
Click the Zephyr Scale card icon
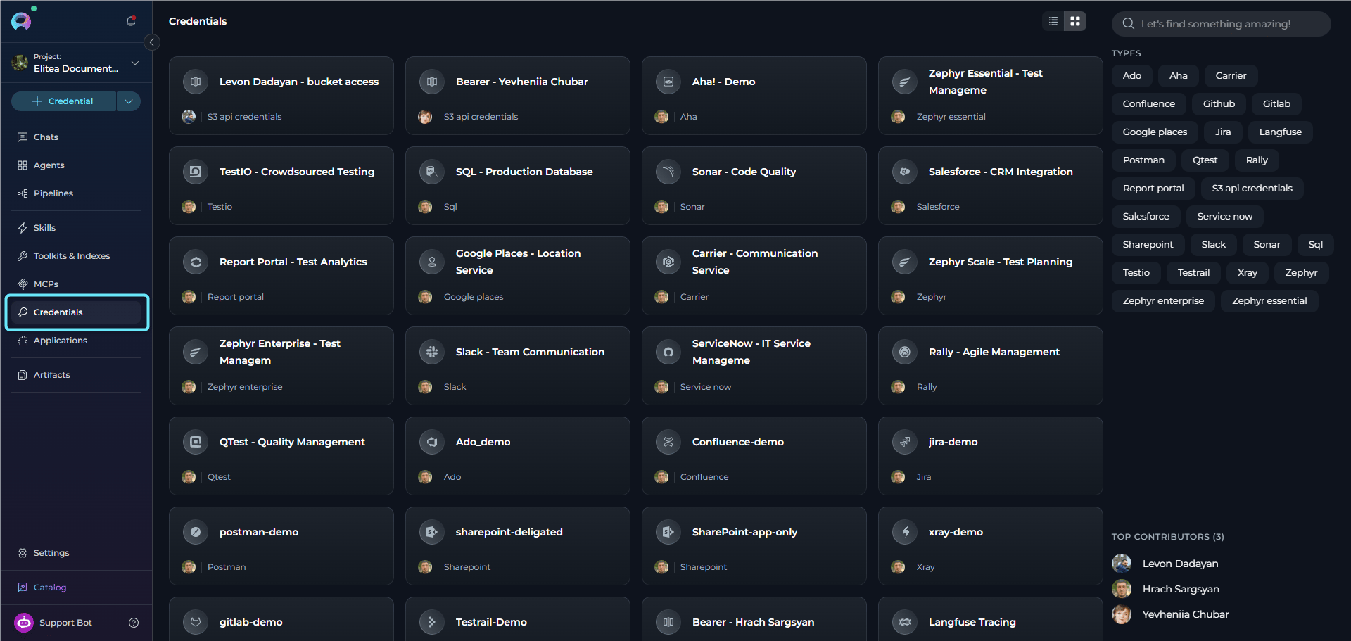pos(905,262)
